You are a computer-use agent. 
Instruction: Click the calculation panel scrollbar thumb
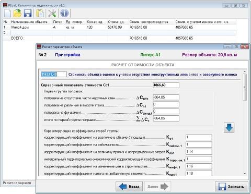tap(245, 87)
